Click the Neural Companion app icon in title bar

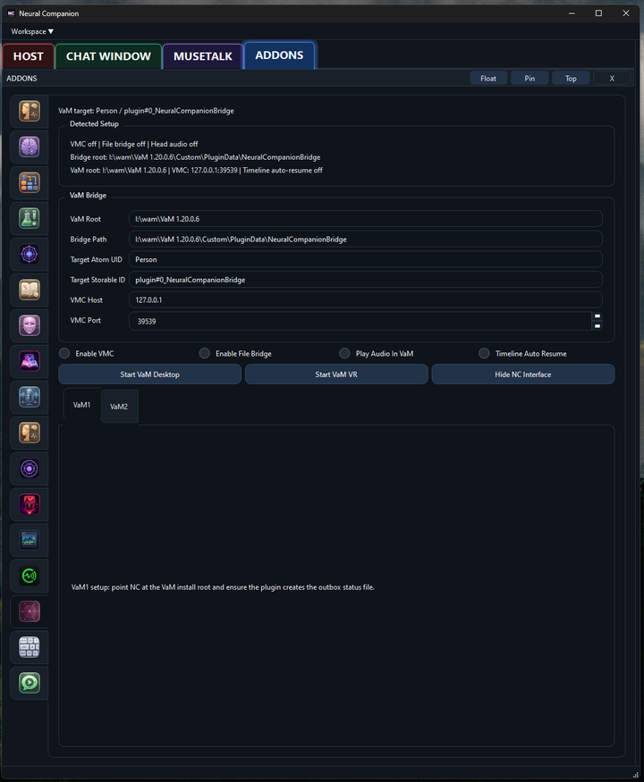[x=11, y=13]
